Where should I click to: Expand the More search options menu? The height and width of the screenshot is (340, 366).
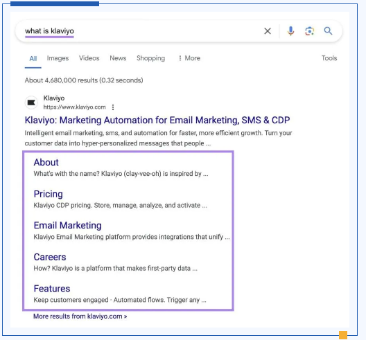189,58
